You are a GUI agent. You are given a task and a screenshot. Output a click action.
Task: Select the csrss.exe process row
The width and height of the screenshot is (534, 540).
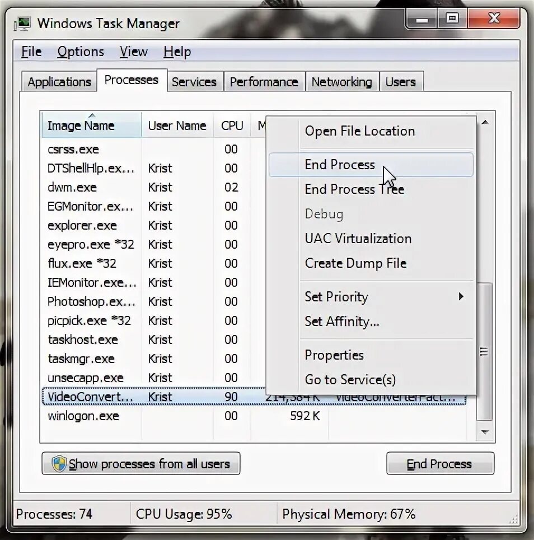(153, 149)
